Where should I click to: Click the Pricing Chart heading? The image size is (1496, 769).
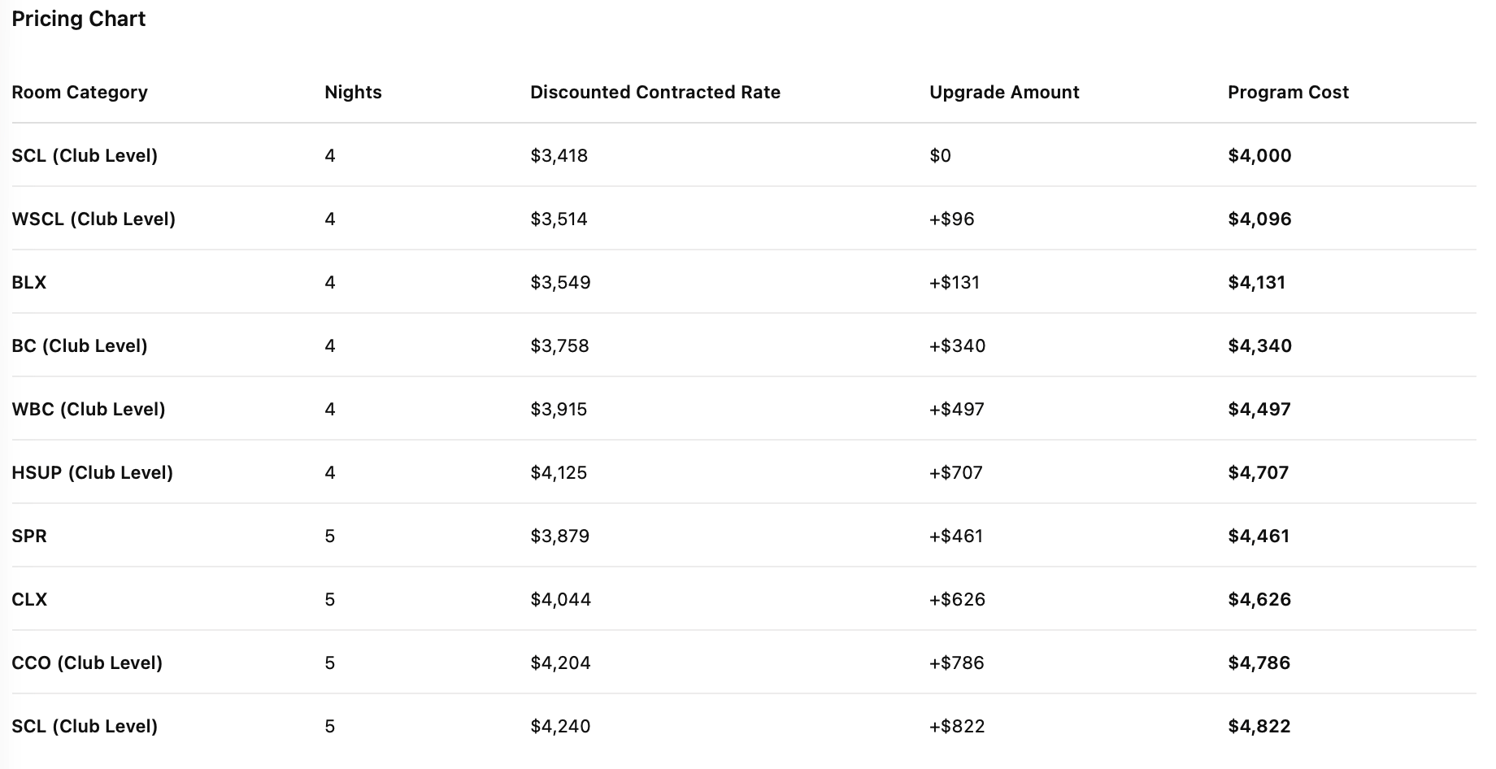click(79, 19)
